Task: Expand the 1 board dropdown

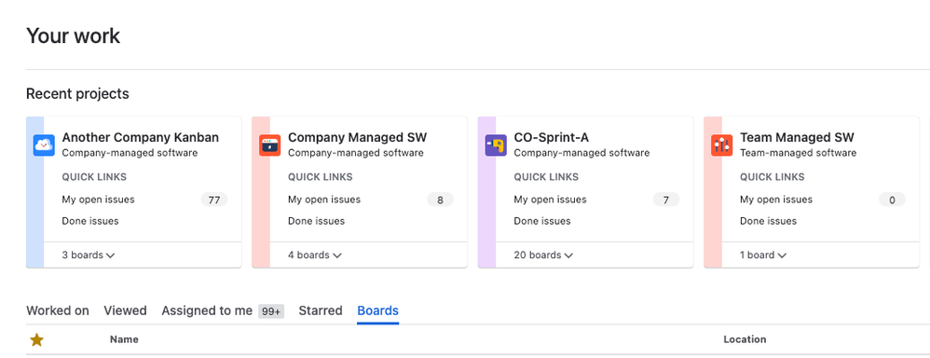Action: (x=763, y=255)
